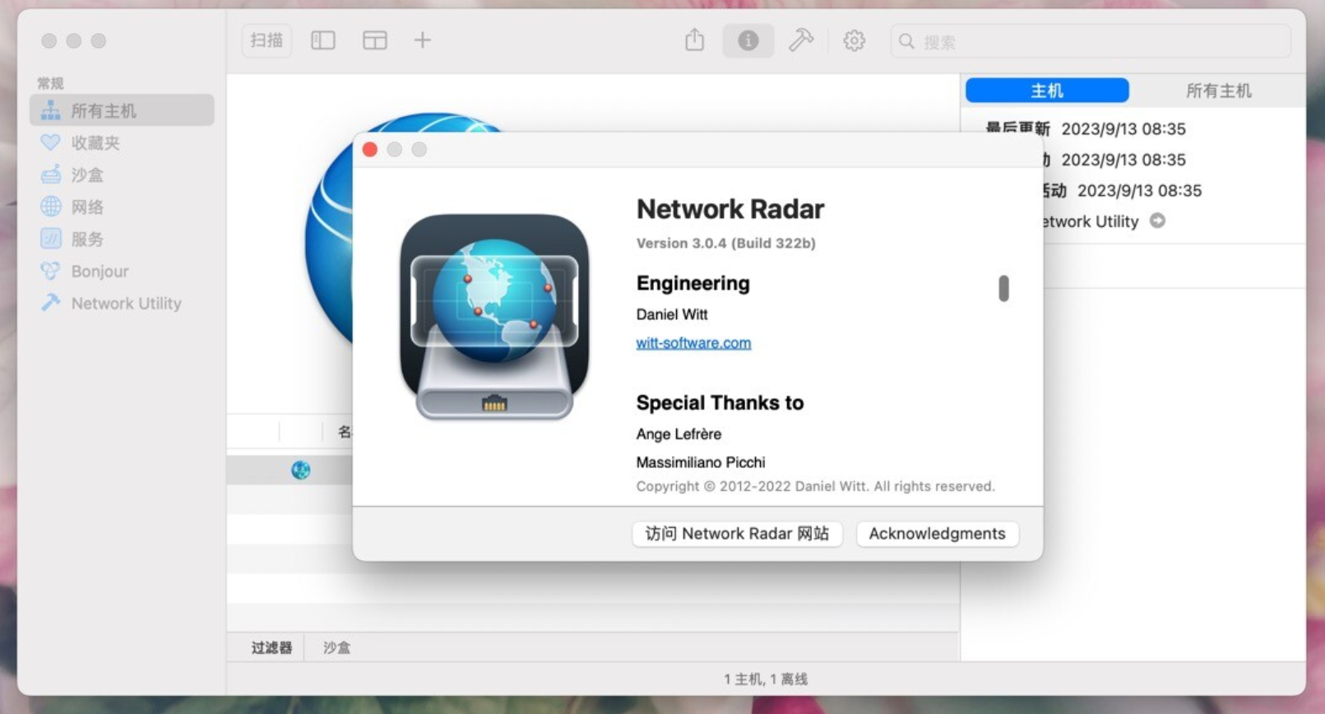
Task: Click the hosts network icon beside 所有主机
Action: [50, 110]
